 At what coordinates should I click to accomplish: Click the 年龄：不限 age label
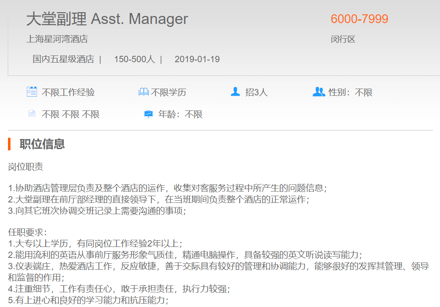tap(180, 114)
